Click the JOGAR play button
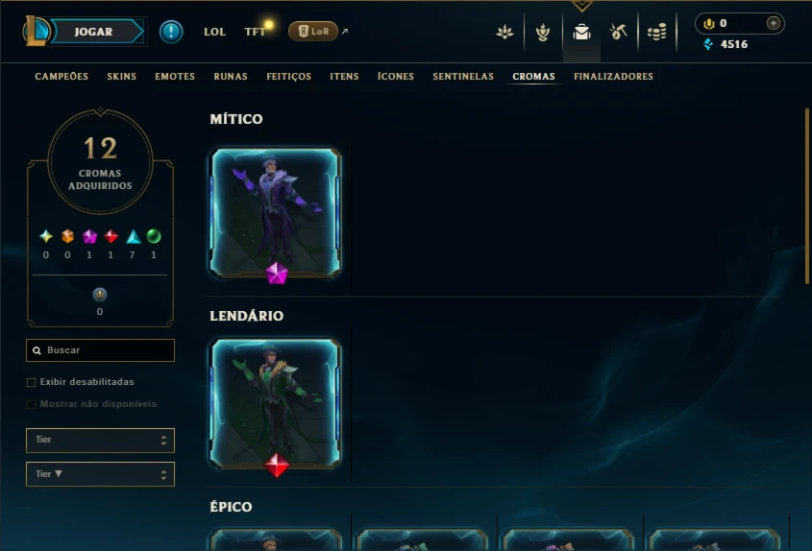 coord(96,32)
